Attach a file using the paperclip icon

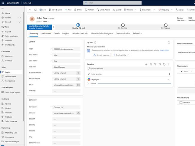(x=169, y=74)
